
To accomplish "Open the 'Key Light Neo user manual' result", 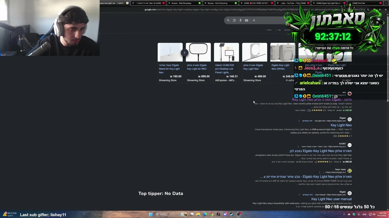I will click(x=331, y=199).
